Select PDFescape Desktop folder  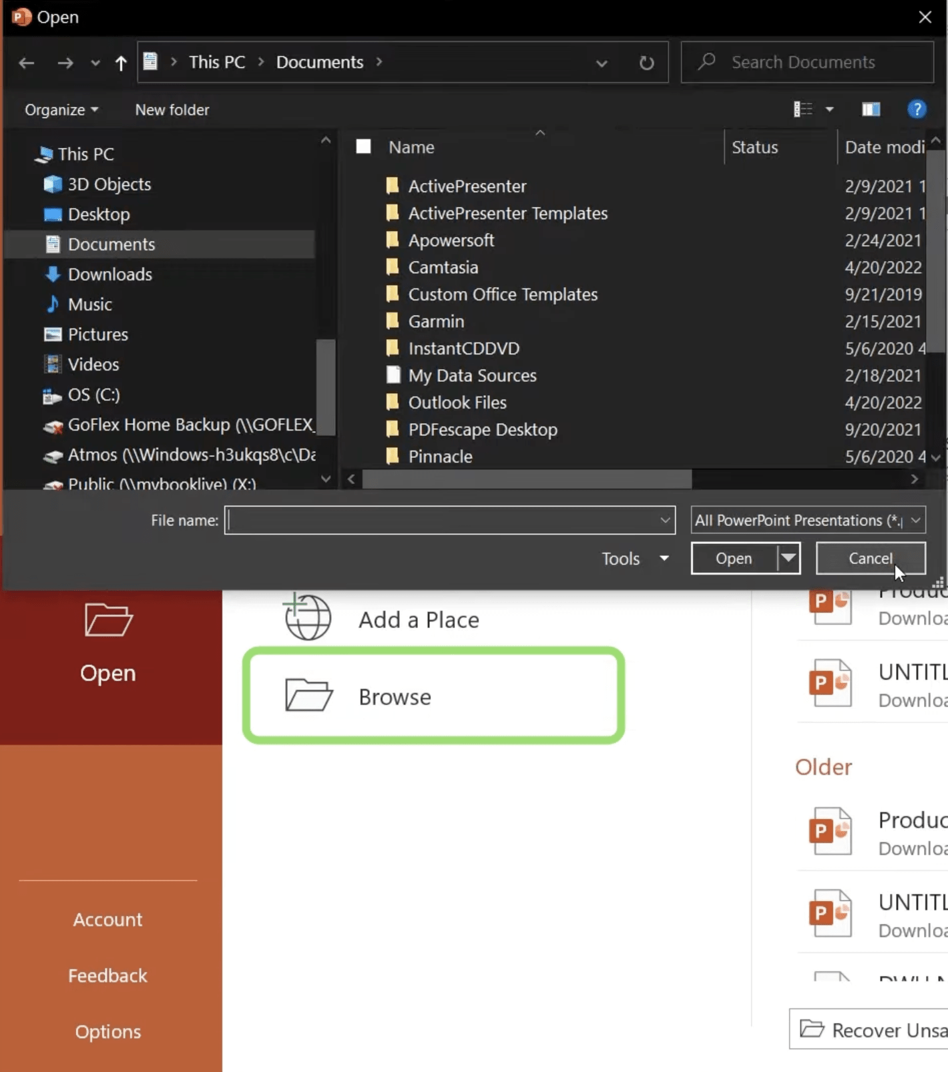click(483, 430)
